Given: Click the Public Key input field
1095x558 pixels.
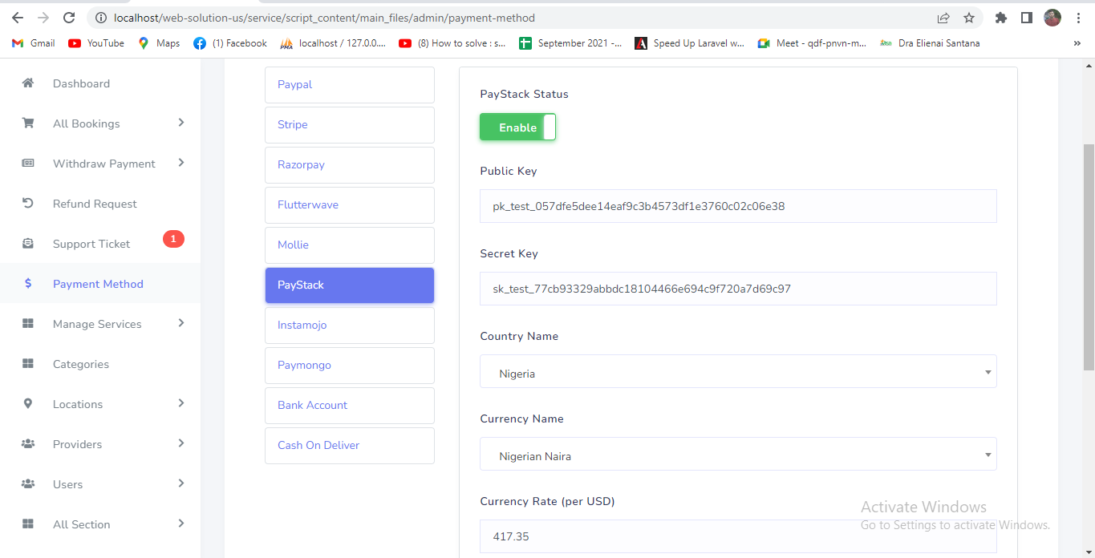Looking at the screenshot, I should [738, 206].
